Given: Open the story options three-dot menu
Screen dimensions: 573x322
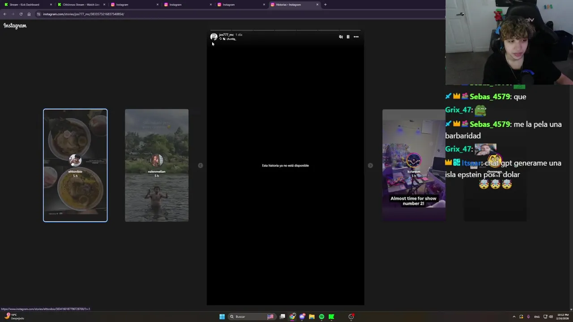Looking at the screenshot, I should click(356, 37).
